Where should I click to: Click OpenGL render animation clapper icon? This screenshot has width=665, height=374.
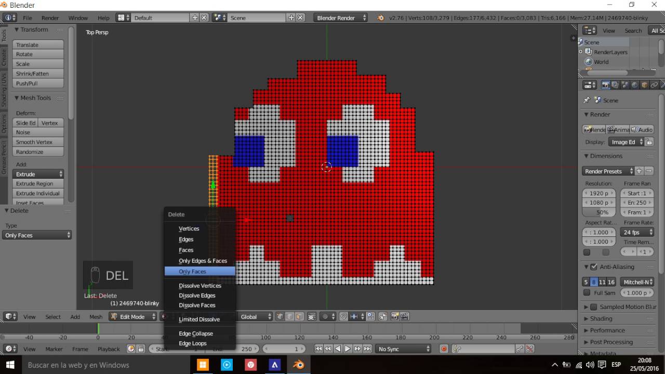(x=404, y=316)
